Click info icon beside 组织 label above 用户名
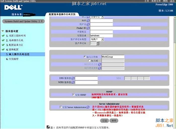The height and width of the screenshot is (129, 176). pyautogui.click(x=88, y=20)
